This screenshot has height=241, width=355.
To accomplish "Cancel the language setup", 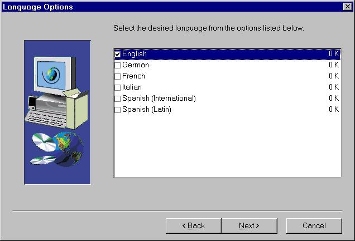I will 314,225.
